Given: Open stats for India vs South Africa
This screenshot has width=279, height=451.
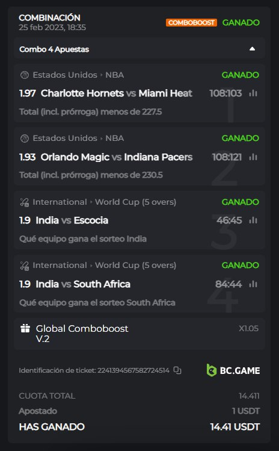Looking at the screenshot, I should click(x=253, y=284).
